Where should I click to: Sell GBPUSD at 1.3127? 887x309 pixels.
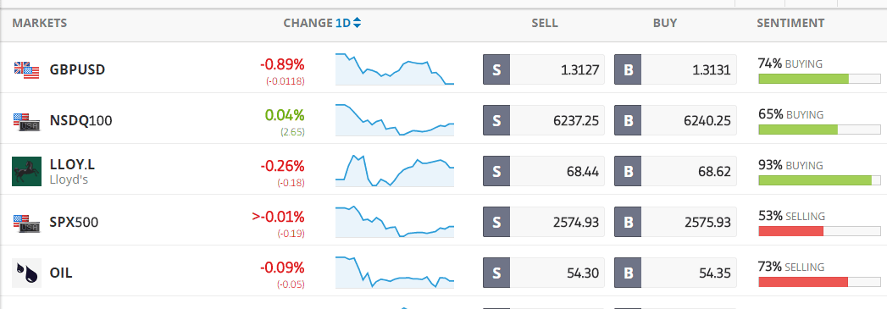544,69
